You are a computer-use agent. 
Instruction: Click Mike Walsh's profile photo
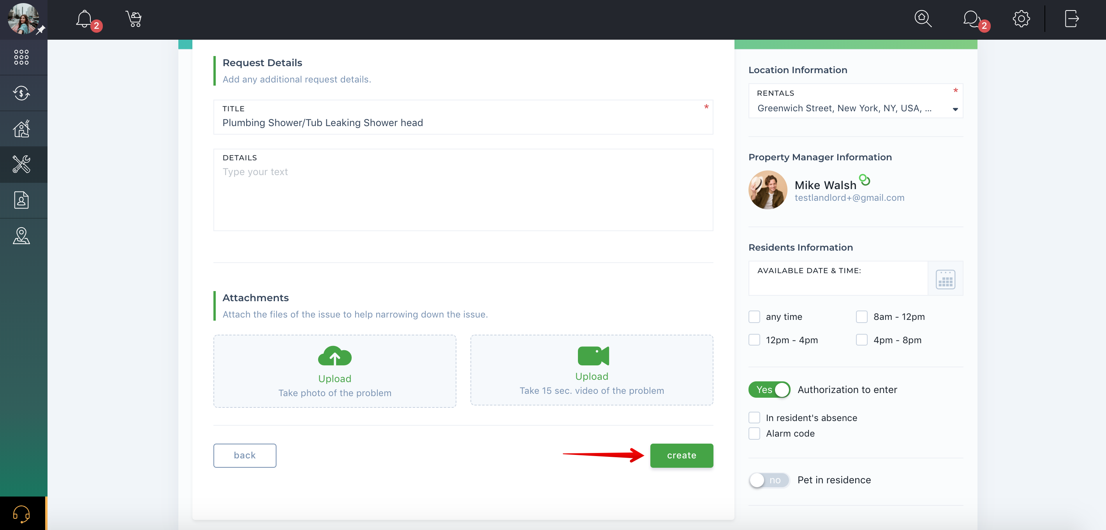tap(768, 190)
